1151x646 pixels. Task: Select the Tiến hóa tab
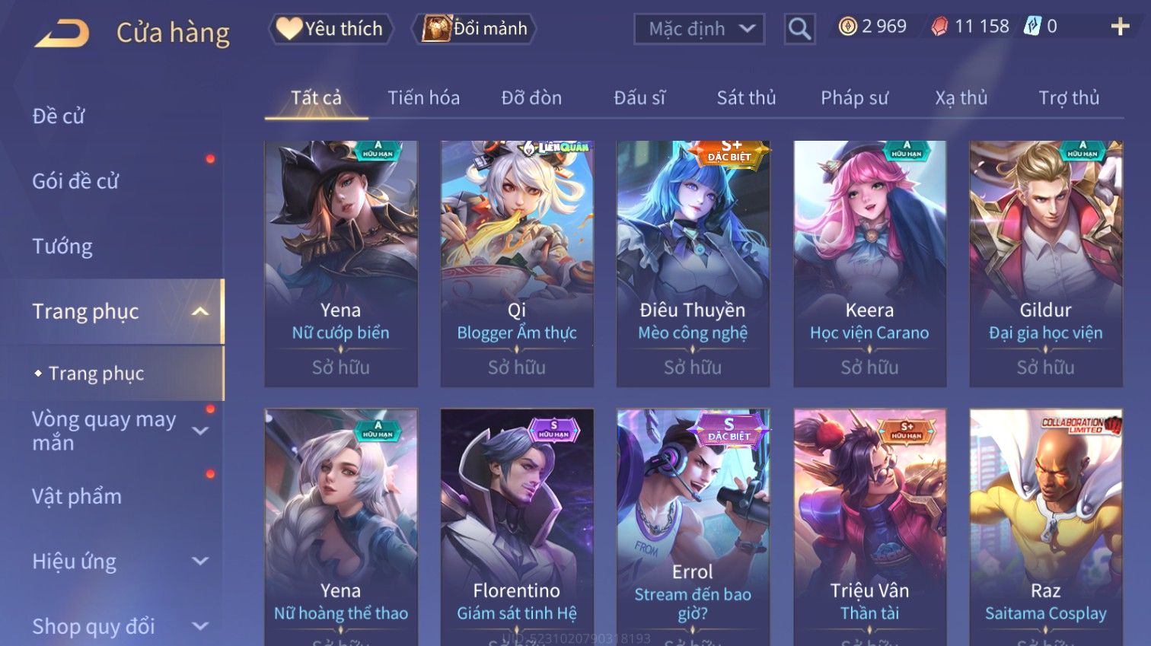423,97
